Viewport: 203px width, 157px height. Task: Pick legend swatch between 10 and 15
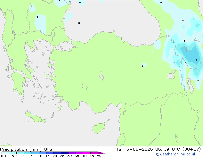(x=43, y=153)
